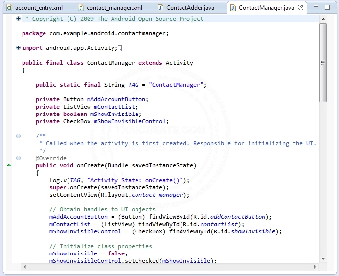339x276 pixels.
Task: Click the false keyword in the mShowInvisible assignment
Action: [x=116, y=253]
